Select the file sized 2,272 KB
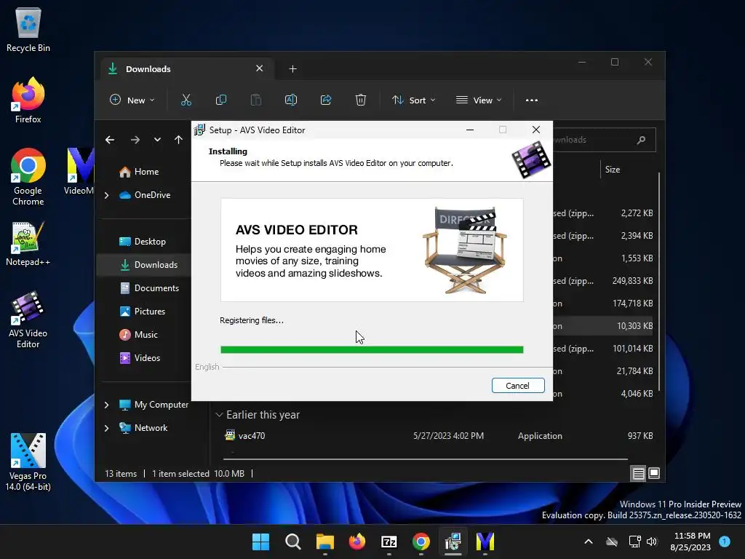Image resolution: width=745 pixels, height=559 pixels. tap(637, 213)
